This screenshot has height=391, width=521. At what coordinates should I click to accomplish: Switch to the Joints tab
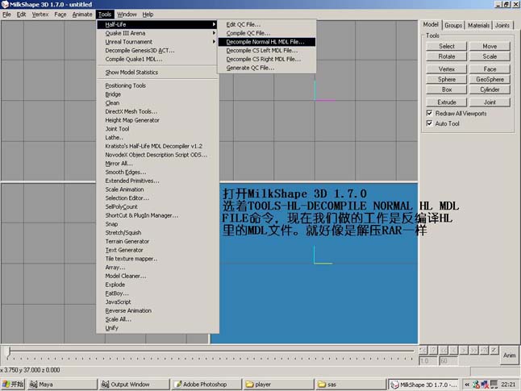pos(502,25)
